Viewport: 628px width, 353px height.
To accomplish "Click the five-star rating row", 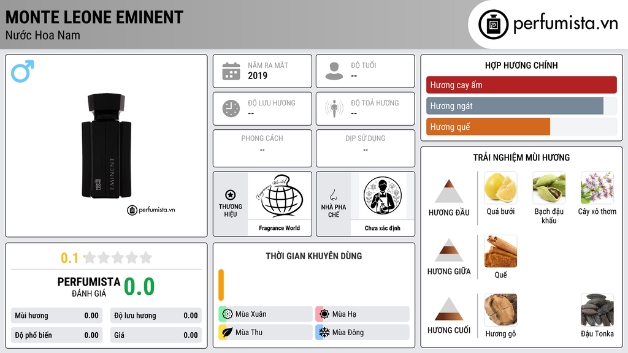I will coord(118,257).
